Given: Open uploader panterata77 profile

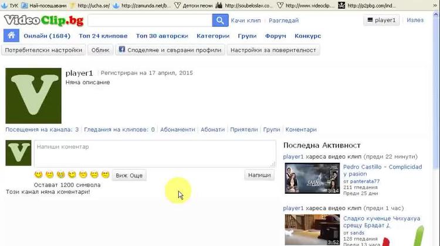Looking at the screenshot, I should pos(365,181).
